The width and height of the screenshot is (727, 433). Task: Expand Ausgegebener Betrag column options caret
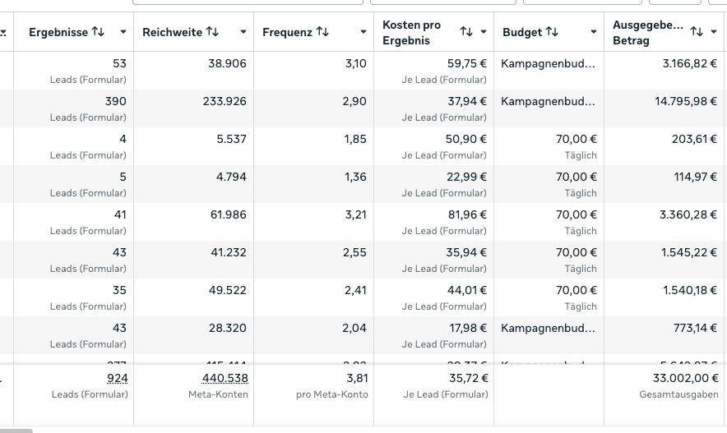(714, 32)
